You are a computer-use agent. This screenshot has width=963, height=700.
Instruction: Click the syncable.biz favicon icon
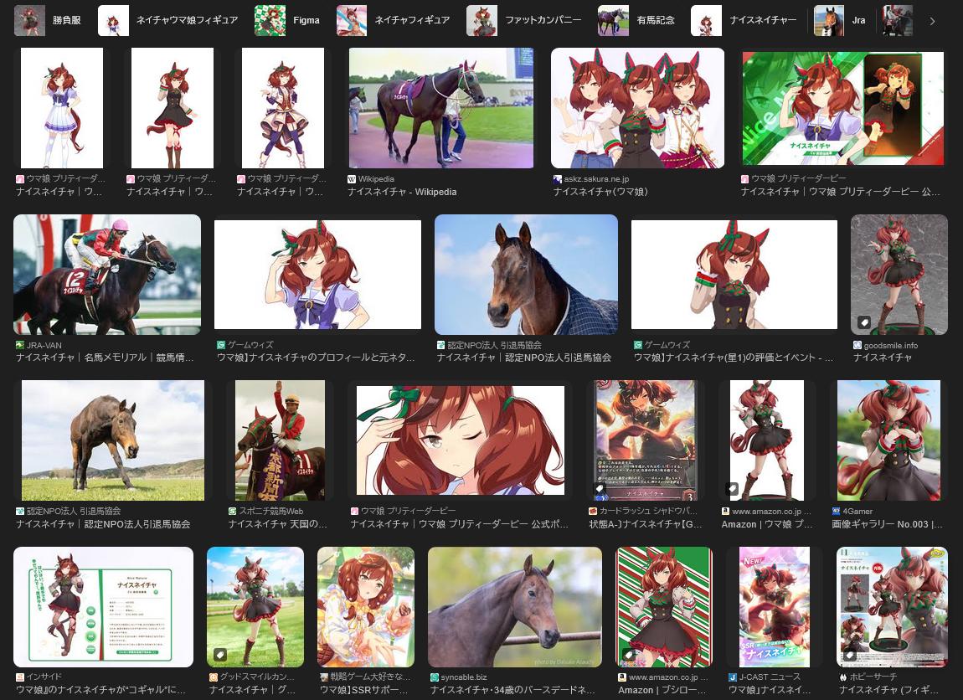click(435, 677)
